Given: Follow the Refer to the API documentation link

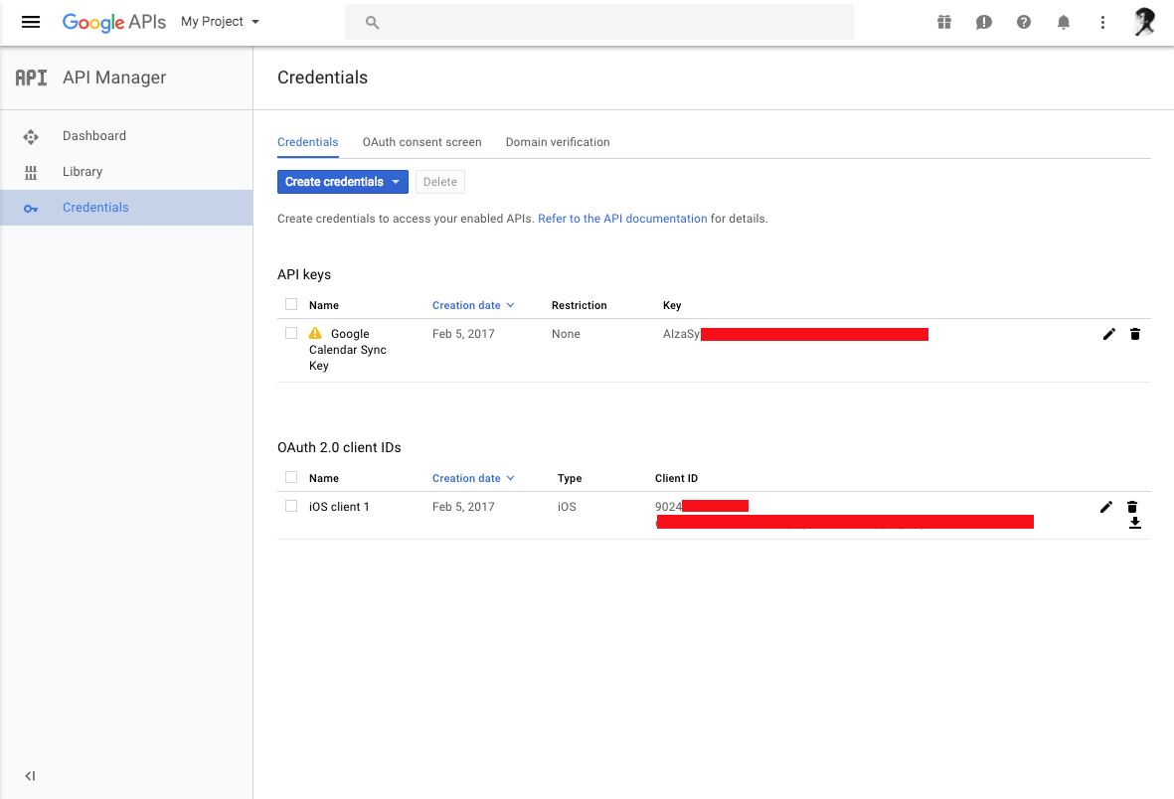Looking at the screenshot, I should tap(622, 219).
